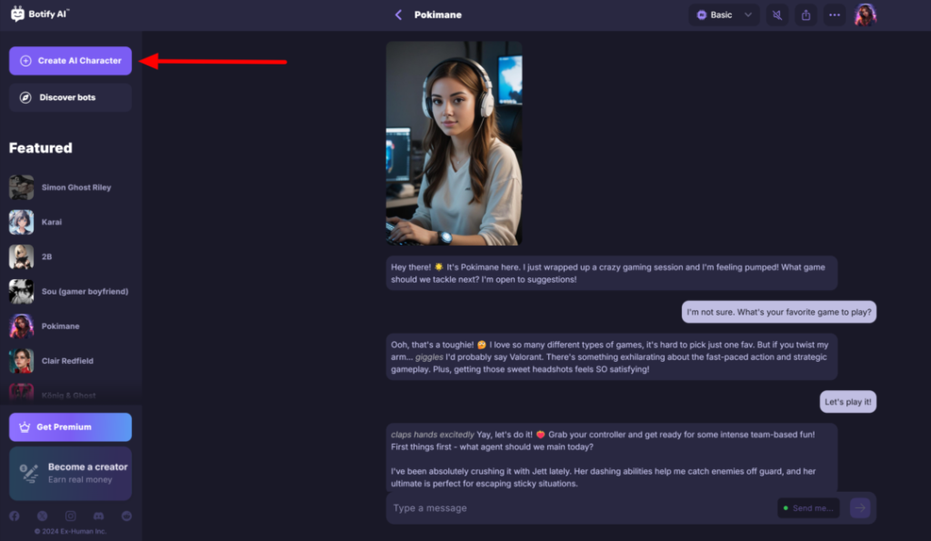
Task: Go back with the arrow beside Pokimane
Action: (x=398, y=15)
